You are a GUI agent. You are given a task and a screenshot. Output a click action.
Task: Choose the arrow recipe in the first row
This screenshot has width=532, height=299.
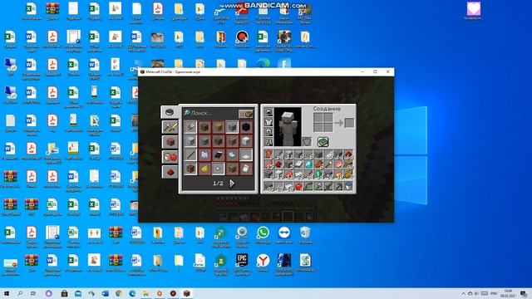coord(190,127)
